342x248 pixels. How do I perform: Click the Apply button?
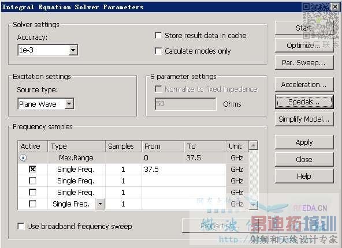click(304, 142)
